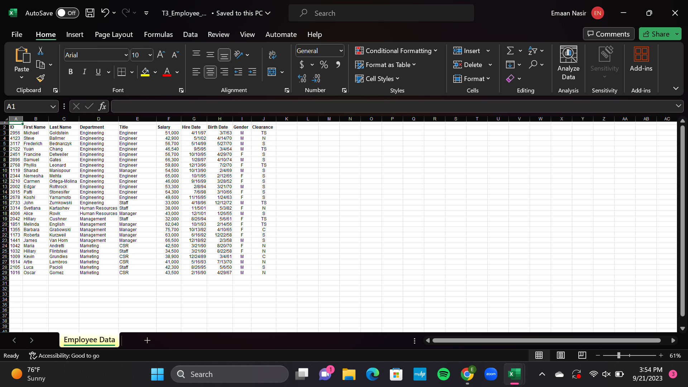The width and height of the screenshot is (688, 387).
Task: Click the Format Painter icon
Action: click(x=40, y=78)
